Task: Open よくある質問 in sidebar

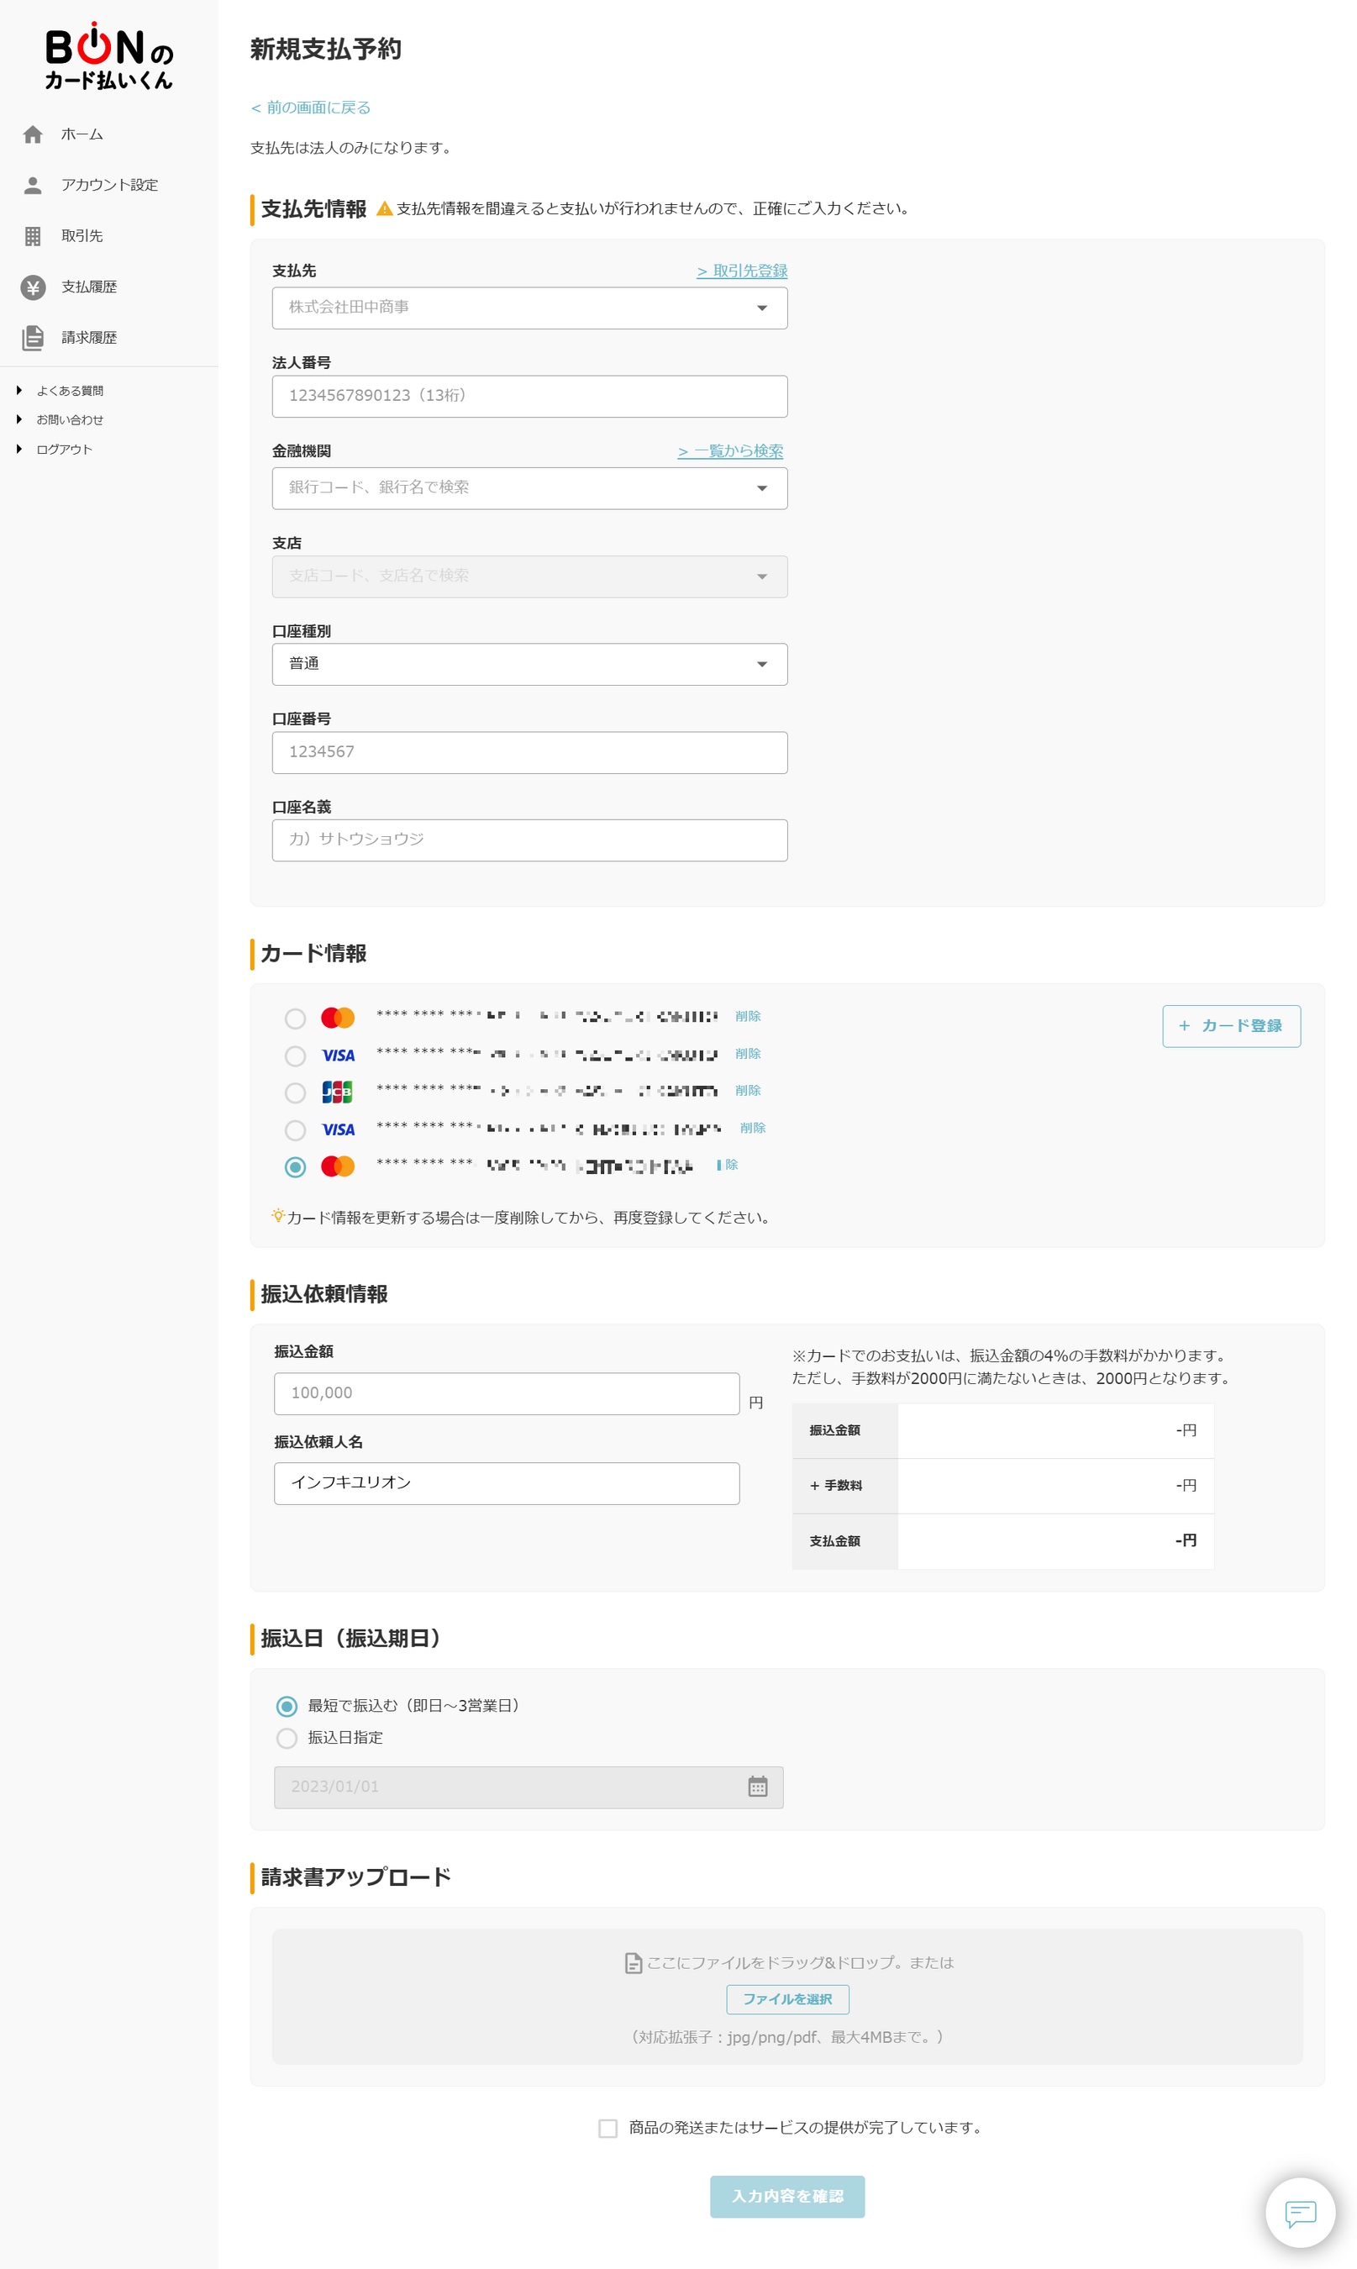Action: 70,392
